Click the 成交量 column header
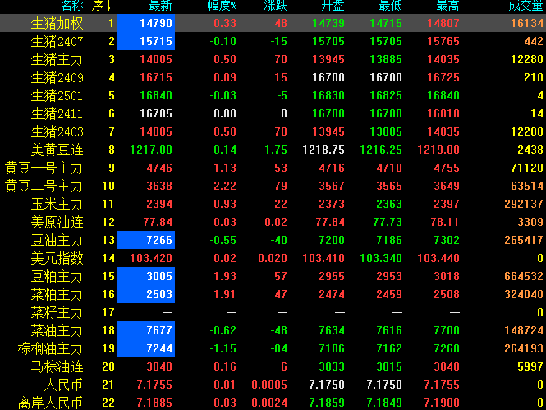This screenshot has width=546, height=410. pos(525,5)
